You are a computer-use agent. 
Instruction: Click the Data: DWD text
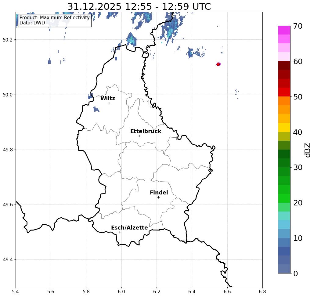pos(32,23)
